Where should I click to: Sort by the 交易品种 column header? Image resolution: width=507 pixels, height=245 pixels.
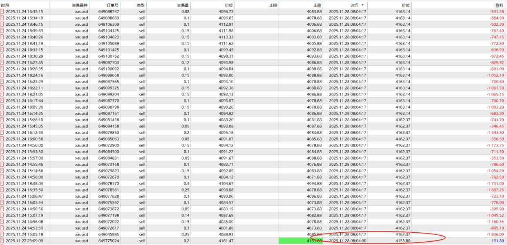click(80, 5)
